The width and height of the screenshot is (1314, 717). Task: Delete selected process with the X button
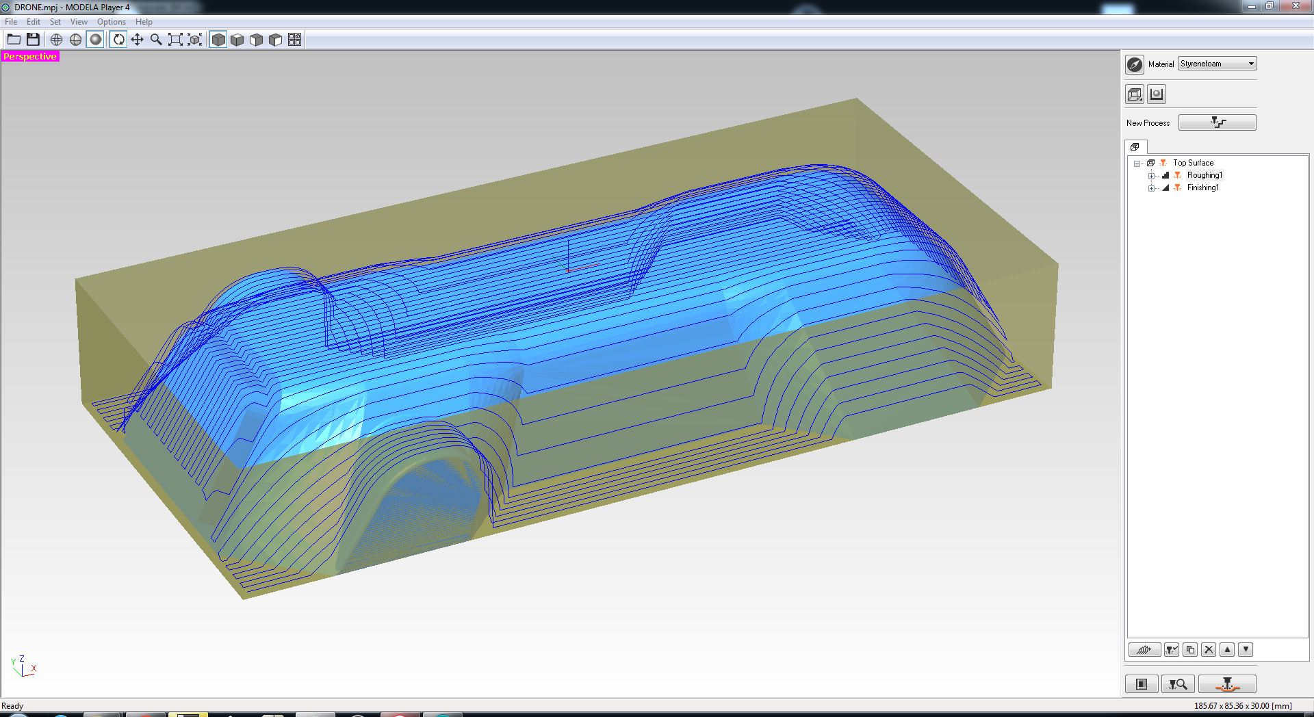pyautogui.click(x=1209, y=650)
